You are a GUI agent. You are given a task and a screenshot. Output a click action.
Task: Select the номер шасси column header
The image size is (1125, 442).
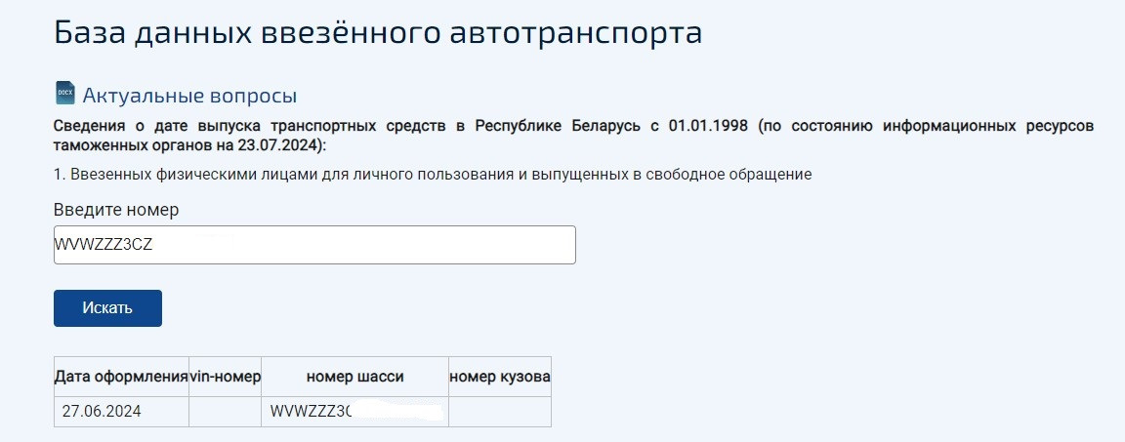pos(354,377)
